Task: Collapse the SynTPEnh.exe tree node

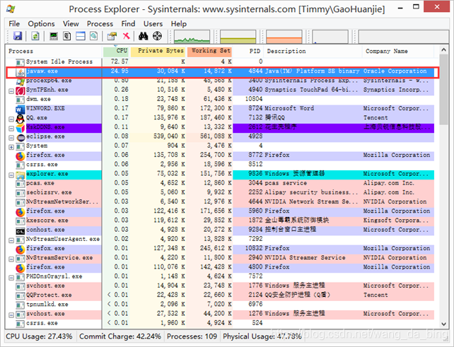Action: pyautogui.click(x=11, y=91)
